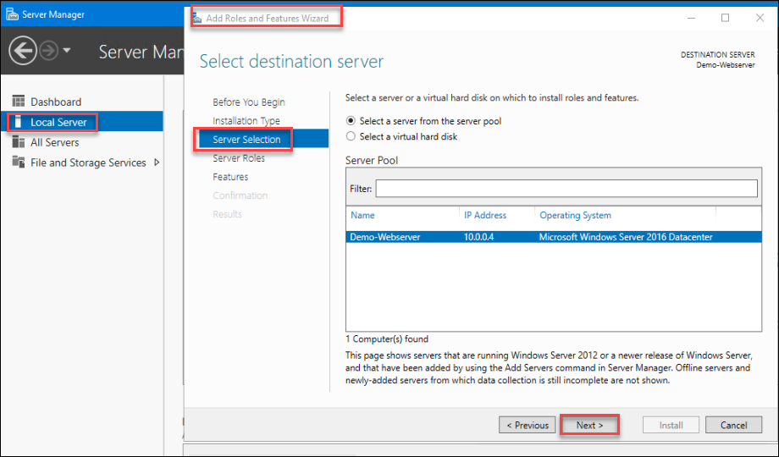The height and width of the screenshot is (457, 779).
Task: Sort server pool by Name column
Action: click(362, 215)
